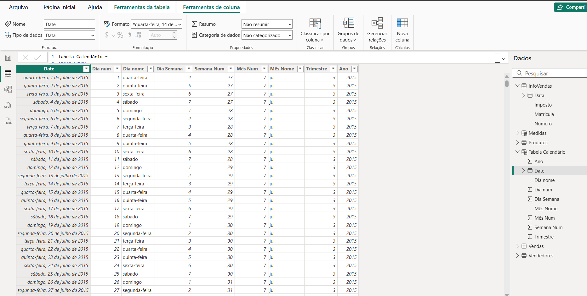
Task: Open the DAX query view icon
Action: [8, 105]
